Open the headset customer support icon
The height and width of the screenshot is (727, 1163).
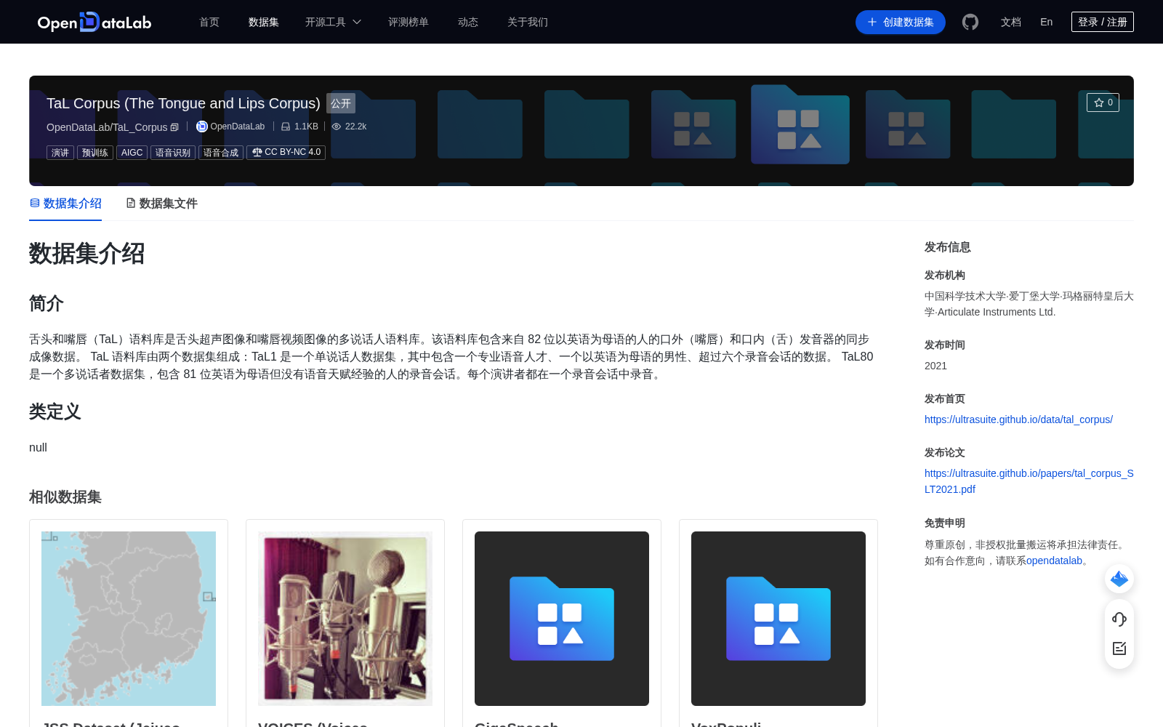pos(1119,619)
